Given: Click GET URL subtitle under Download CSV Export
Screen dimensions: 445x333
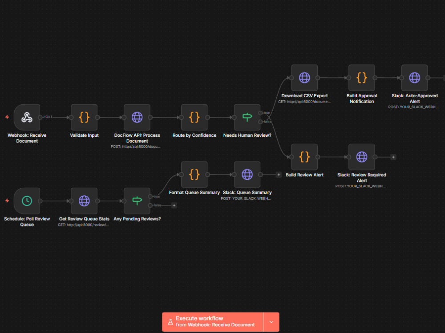Looking at the screenshot, I should tap(304, 102).
